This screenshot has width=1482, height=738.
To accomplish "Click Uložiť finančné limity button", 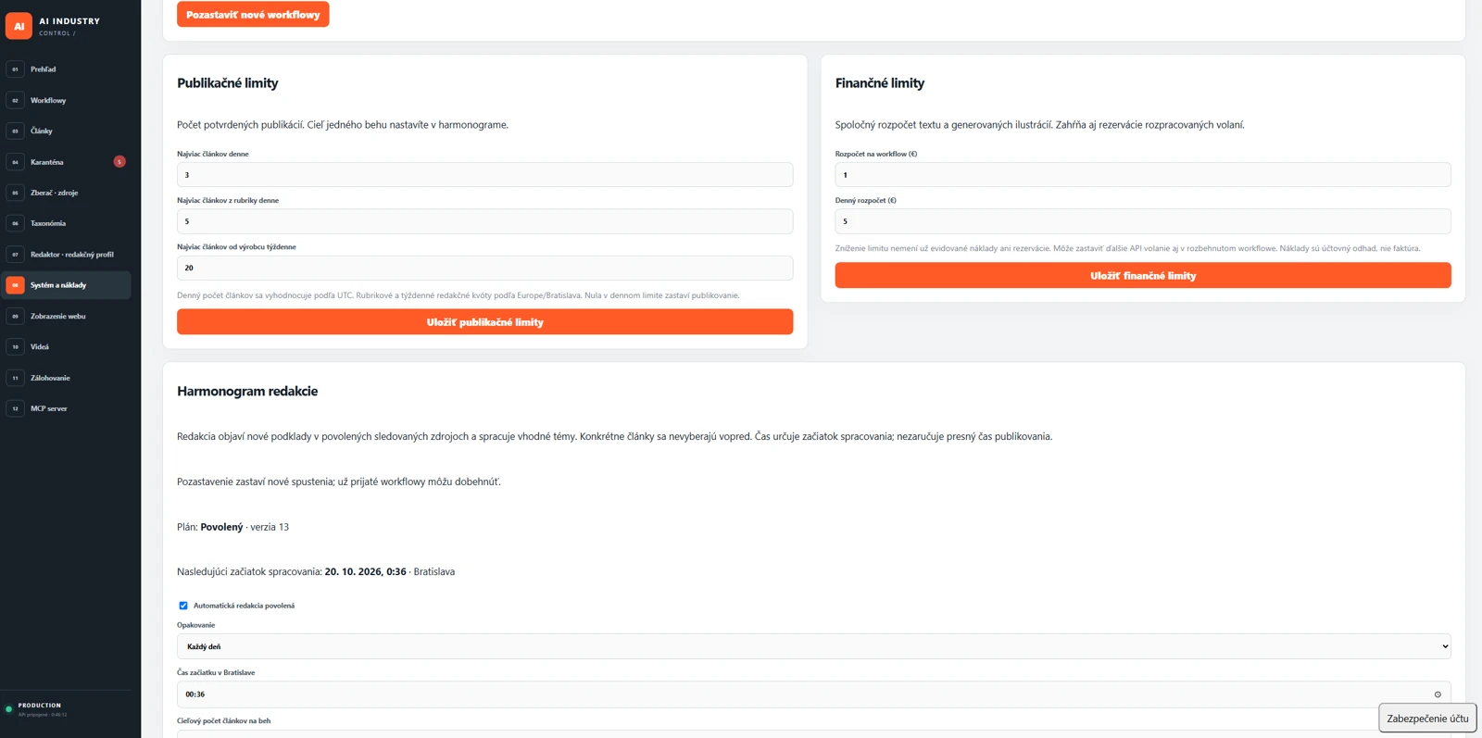I will pyautogui.click(x=1142, y=276).
